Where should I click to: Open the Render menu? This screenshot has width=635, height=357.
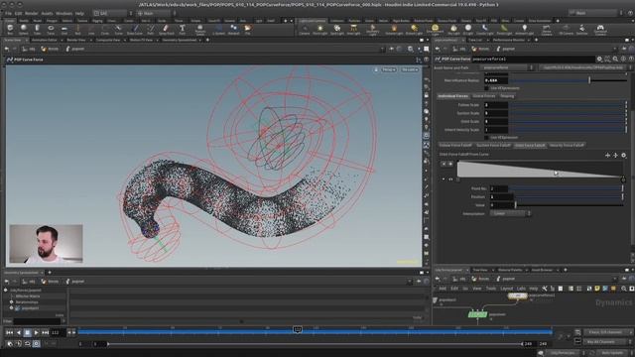32,13
